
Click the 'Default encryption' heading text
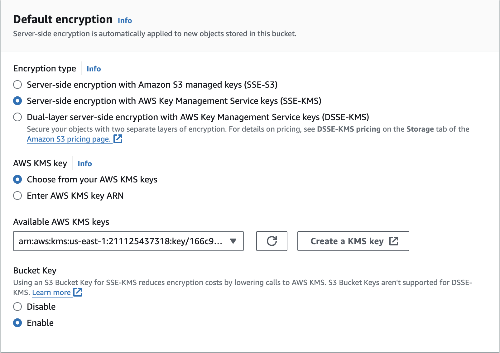point(63,19)
